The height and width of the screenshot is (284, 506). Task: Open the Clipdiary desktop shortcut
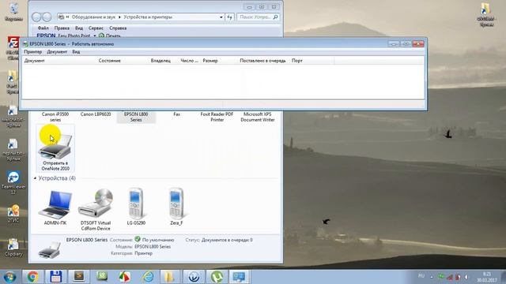[13, 247]
